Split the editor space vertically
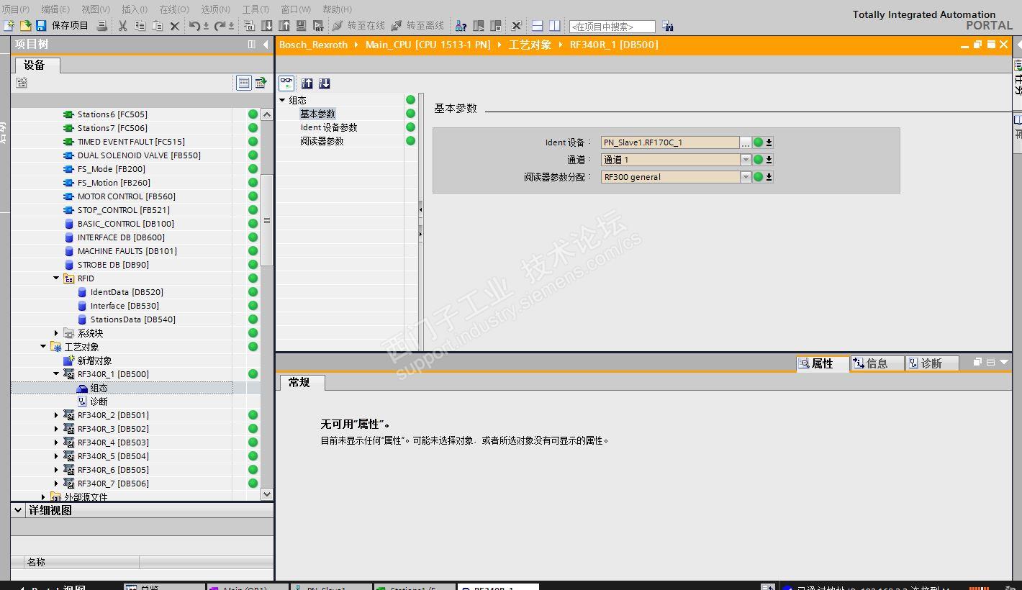1022x590 pixels. point(555,26)
